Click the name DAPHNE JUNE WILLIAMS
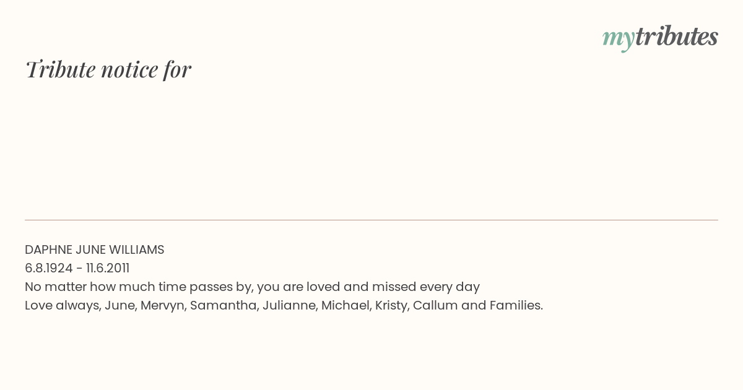This screenshot has width=743, height=390. [x=95, y=249]
